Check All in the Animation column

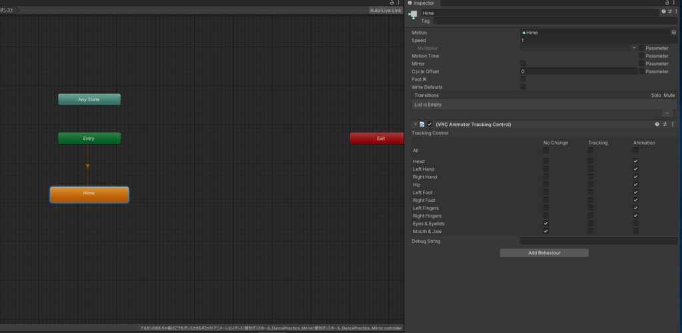[635, 150]
